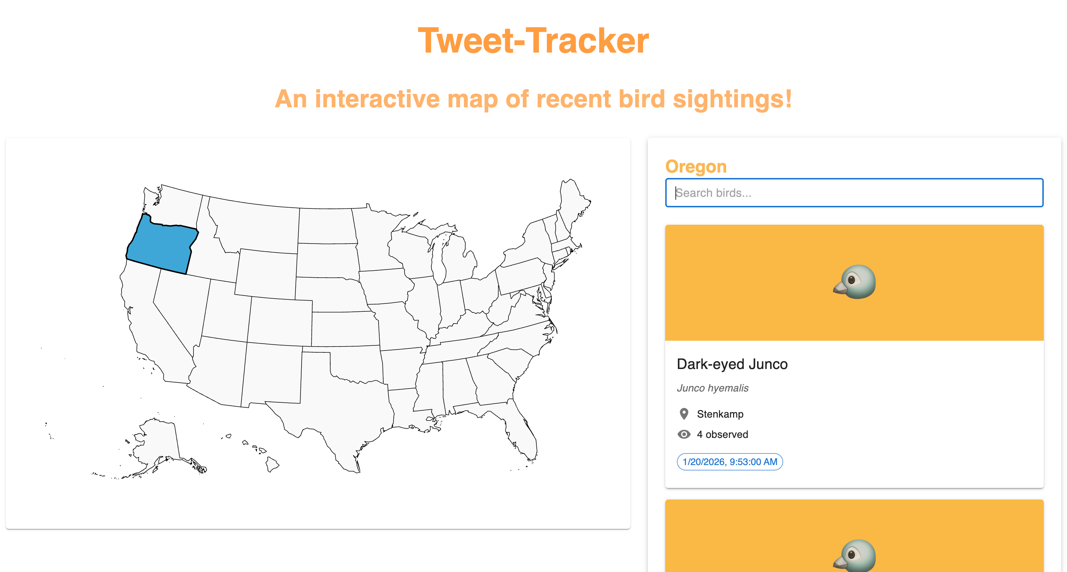Click the bird emoji on Dark-eyed Junco card
1067x572 pixels.
point(854,282)
